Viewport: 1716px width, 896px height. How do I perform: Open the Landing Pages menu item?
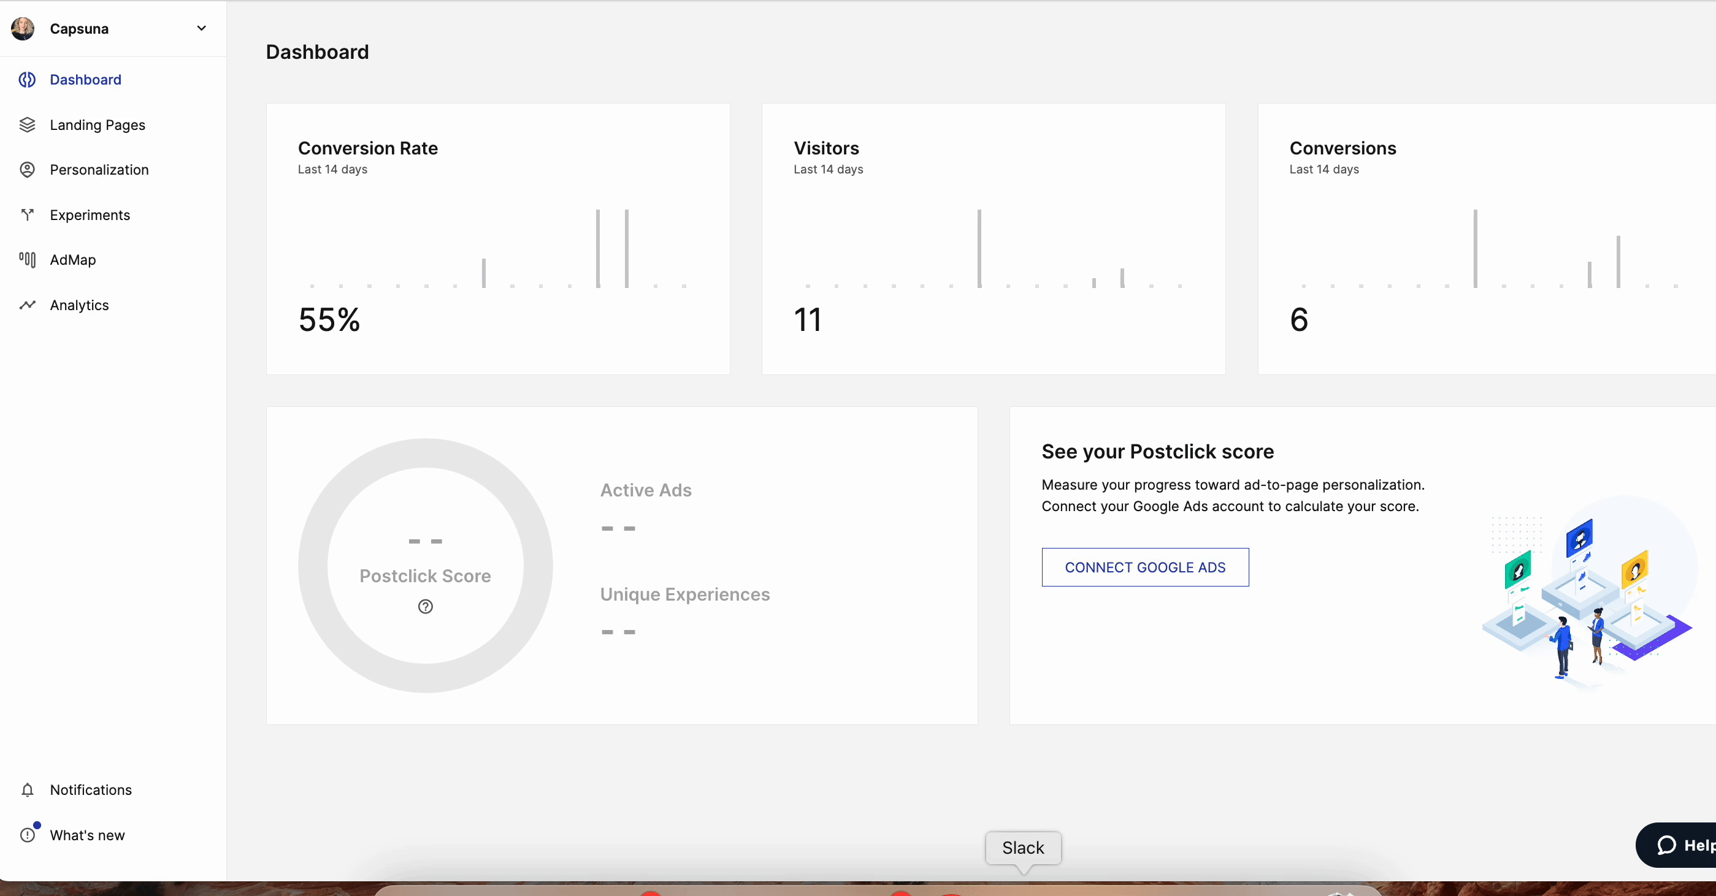[x=98, y=125]
